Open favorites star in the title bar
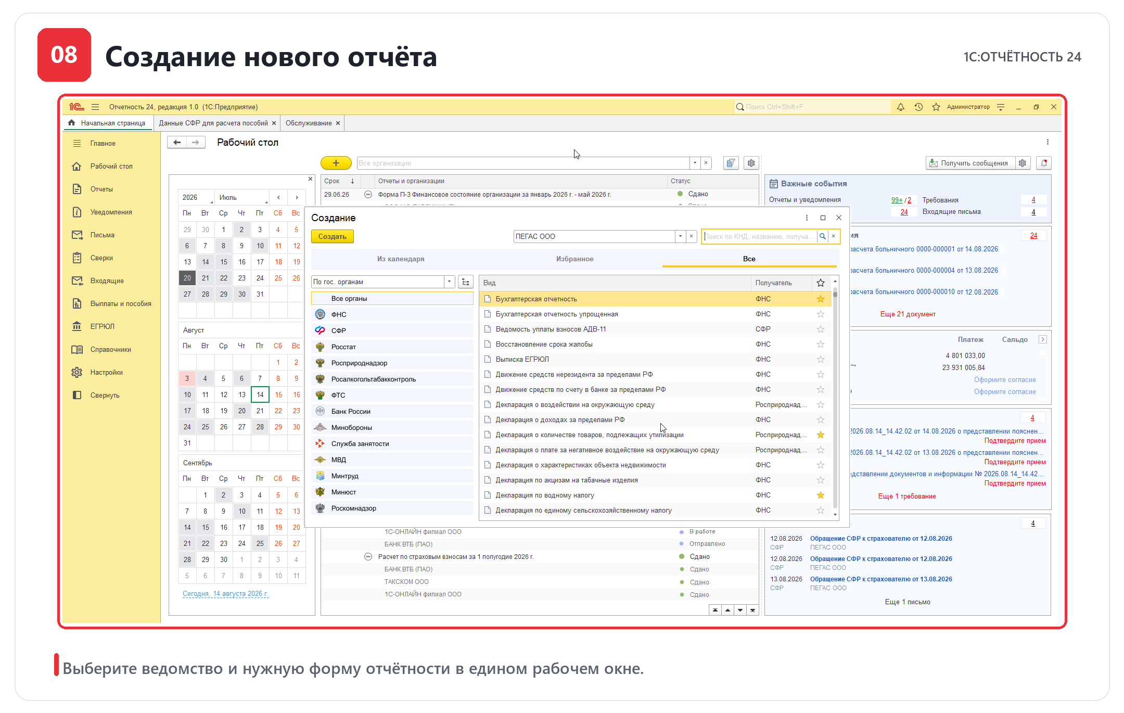The image size is (1124, 713). [936, 107]
